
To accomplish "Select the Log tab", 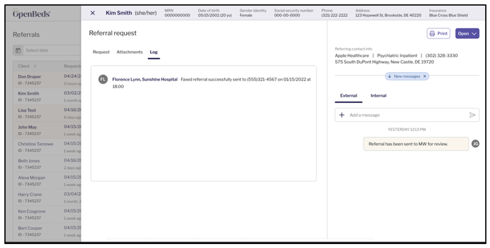I will point(154,52).
